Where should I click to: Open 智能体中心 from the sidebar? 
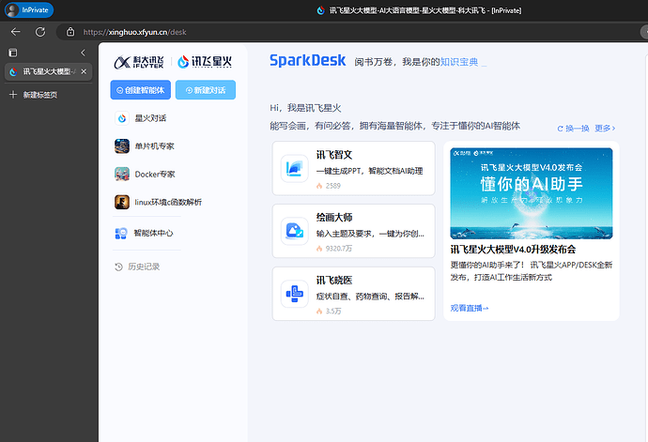click(153, 234)
